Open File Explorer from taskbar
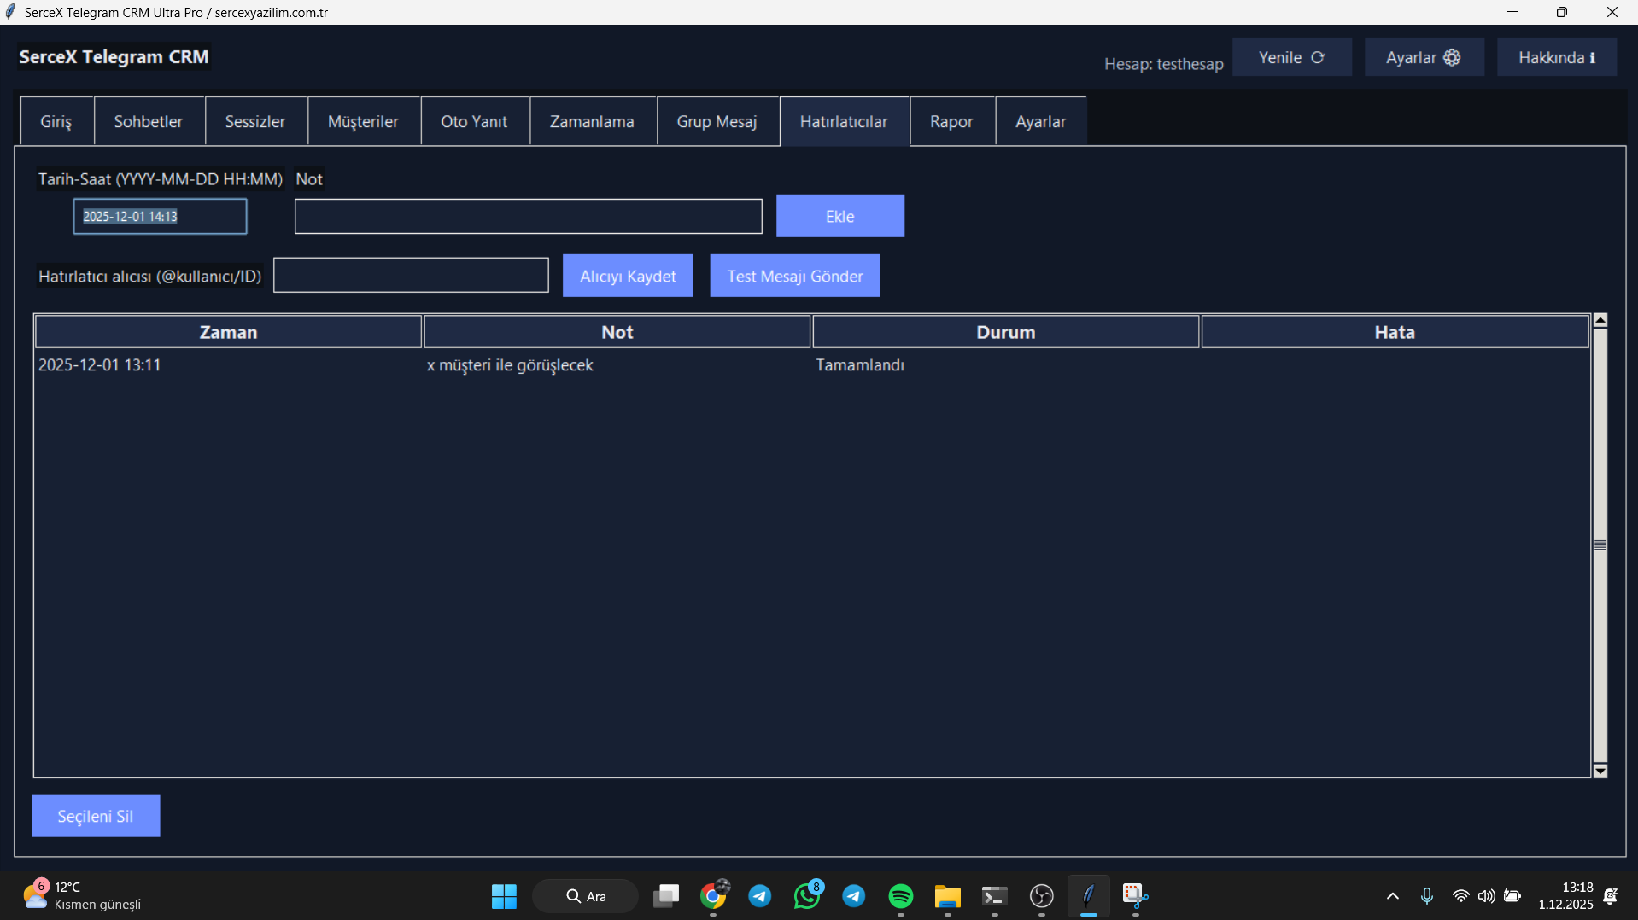 tap(947, 896)
